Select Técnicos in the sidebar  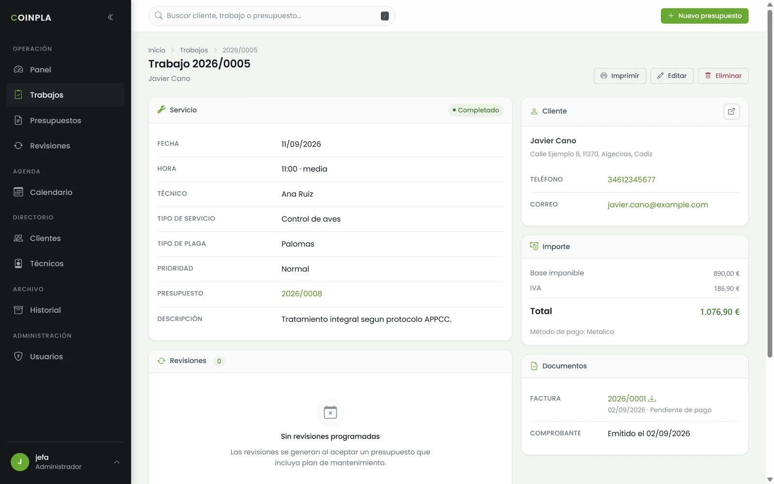coord(65,264)
